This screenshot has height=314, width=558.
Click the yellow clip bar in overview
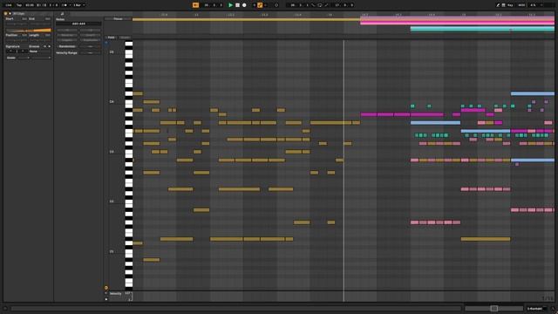coord(246,19)
